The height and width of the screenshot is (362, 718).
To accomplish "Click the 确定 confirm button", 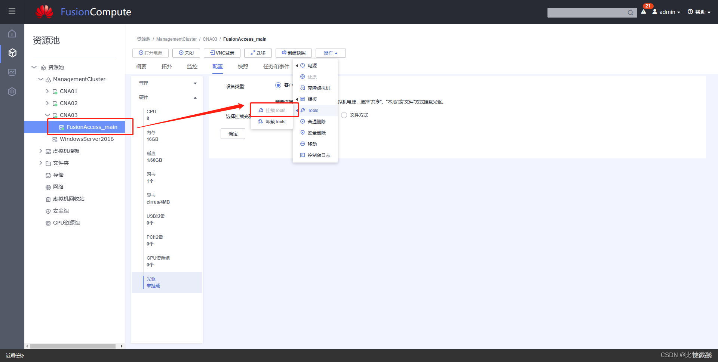I will tap(233, 133).
